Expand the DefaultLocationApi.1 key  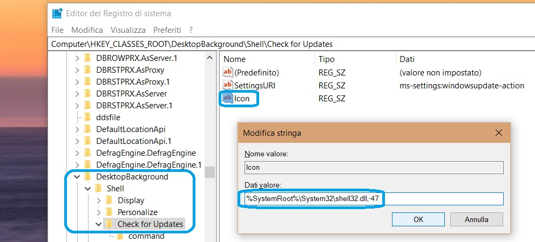[77, 141]
